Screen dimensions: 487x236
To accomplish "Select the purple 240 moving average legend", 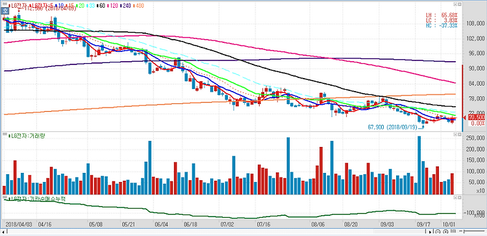I will point(125,5).
